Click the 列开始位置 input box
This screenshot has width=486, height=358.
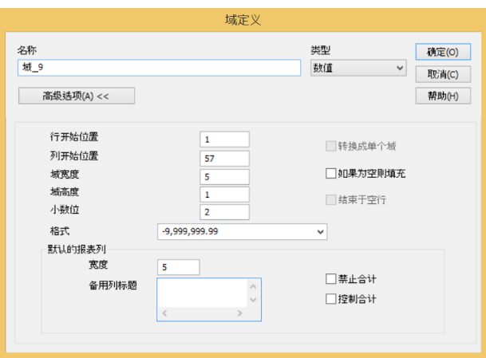224,158
